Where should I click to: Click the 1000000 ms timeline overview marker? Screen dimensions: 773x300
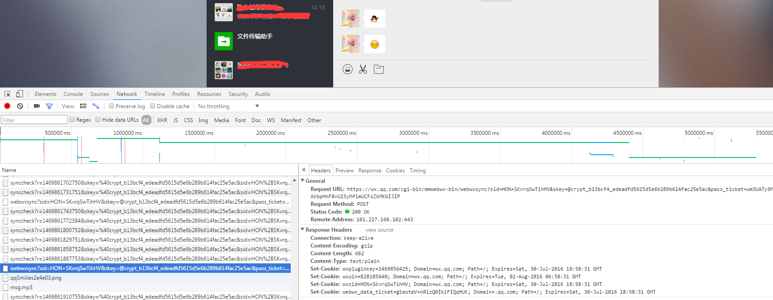click(x=127, y=133)
